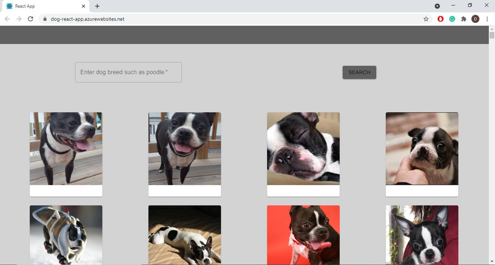Open dog lying on bed photo

coord(185,235)
